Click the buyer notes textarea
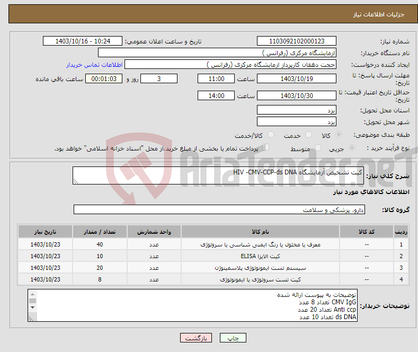Viewport: 418px width, 352px height. pos(192,305)
